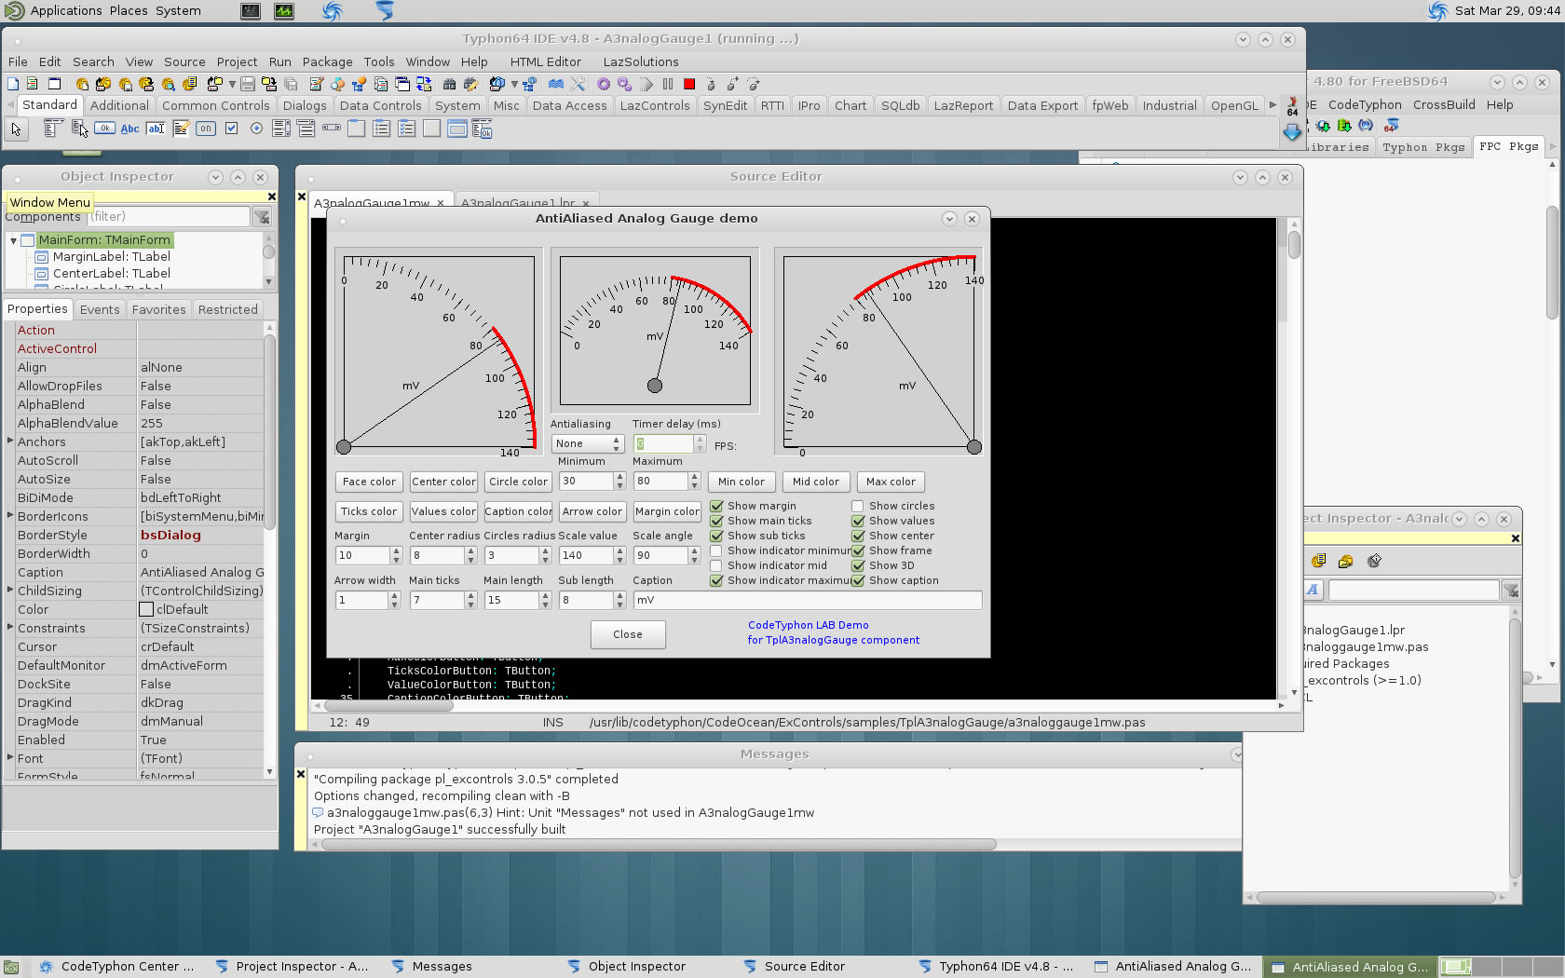The width and height of the screenshot is (1565, 978).
Task: Click the Ticks color button
Action: pos(369,511)
